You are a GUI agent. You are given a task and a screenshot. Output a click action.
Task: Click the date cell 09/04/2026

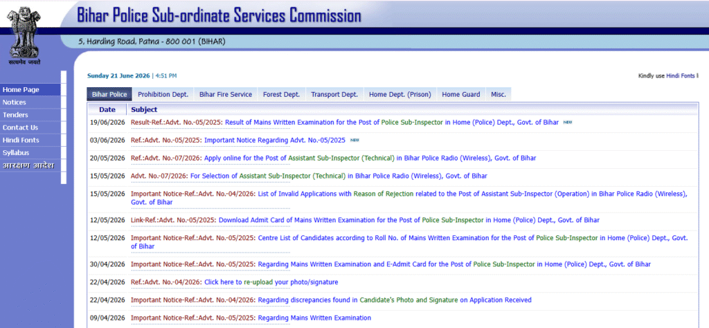tap(107, 318)
